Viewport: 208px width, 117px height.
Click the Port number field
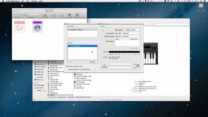(135, 30)
